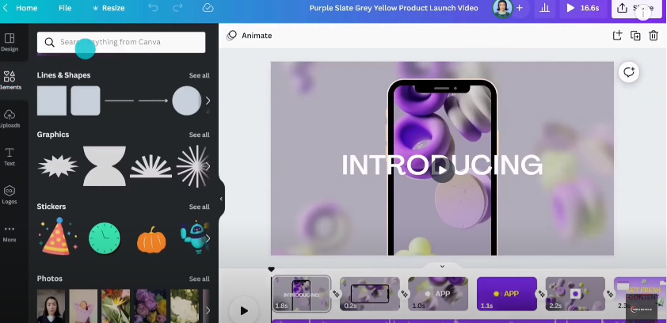This screenshot has width=667, height=323.
Task: Click the duplicate page icon
Action: (635, 36)
